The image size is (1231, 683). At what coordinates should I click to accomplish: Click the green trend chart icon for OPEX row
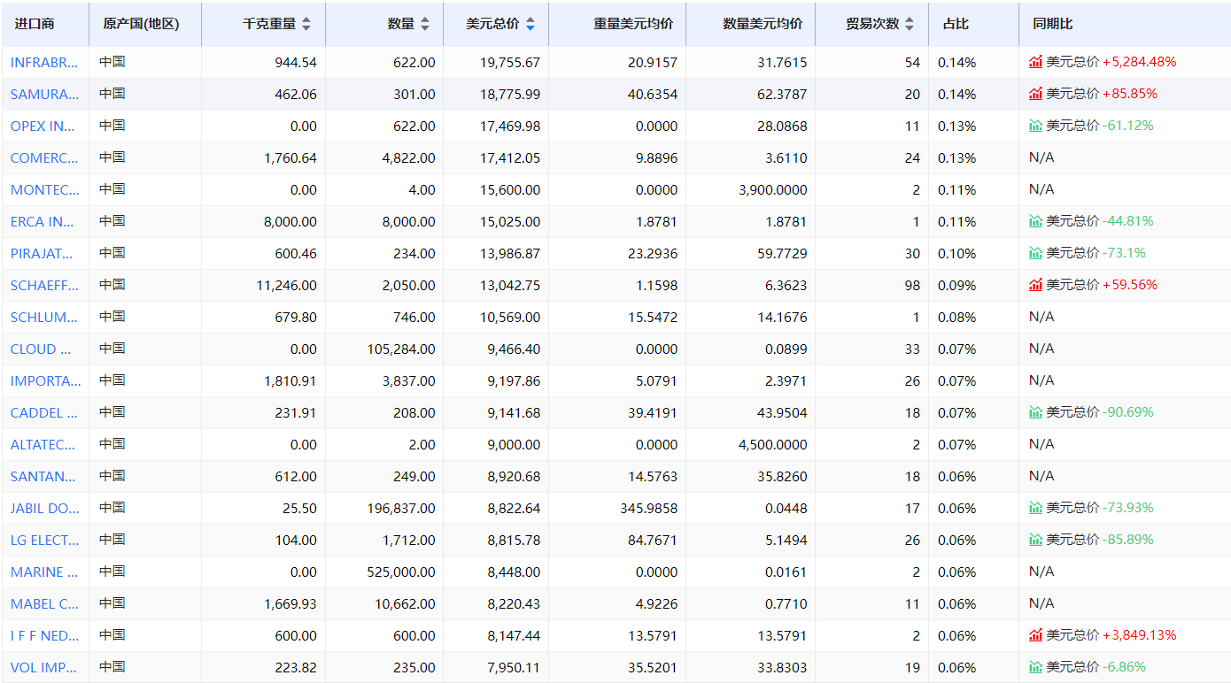(x=1035, y=126)
